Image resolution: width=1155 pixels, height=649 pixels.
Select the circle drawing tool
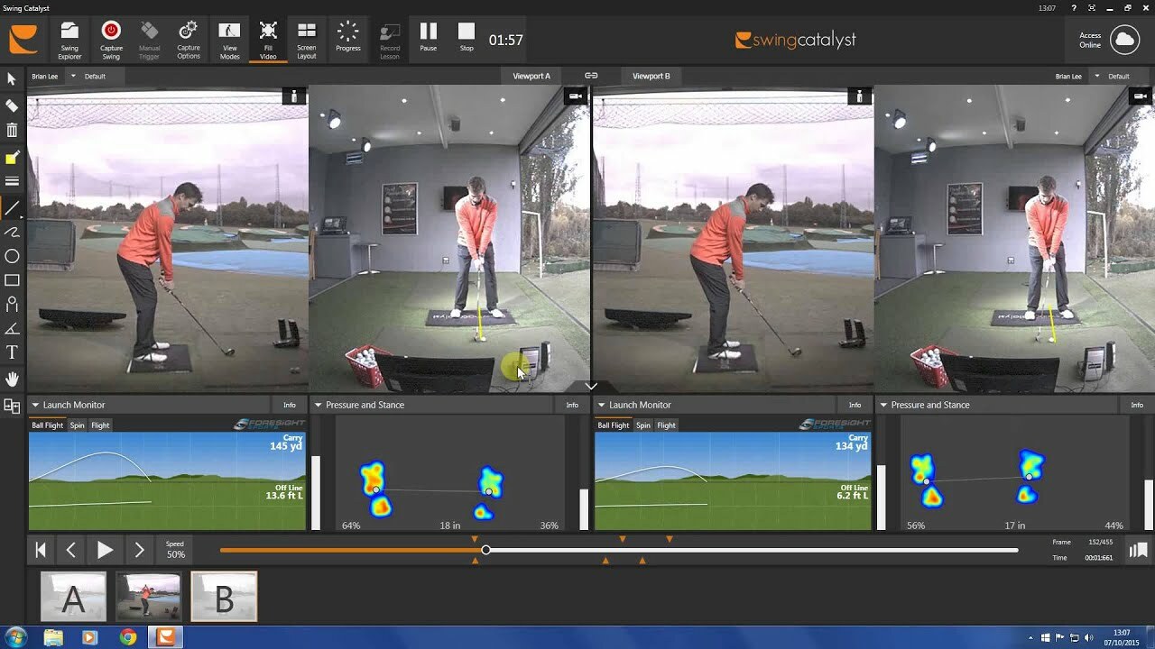coord(12,256)
